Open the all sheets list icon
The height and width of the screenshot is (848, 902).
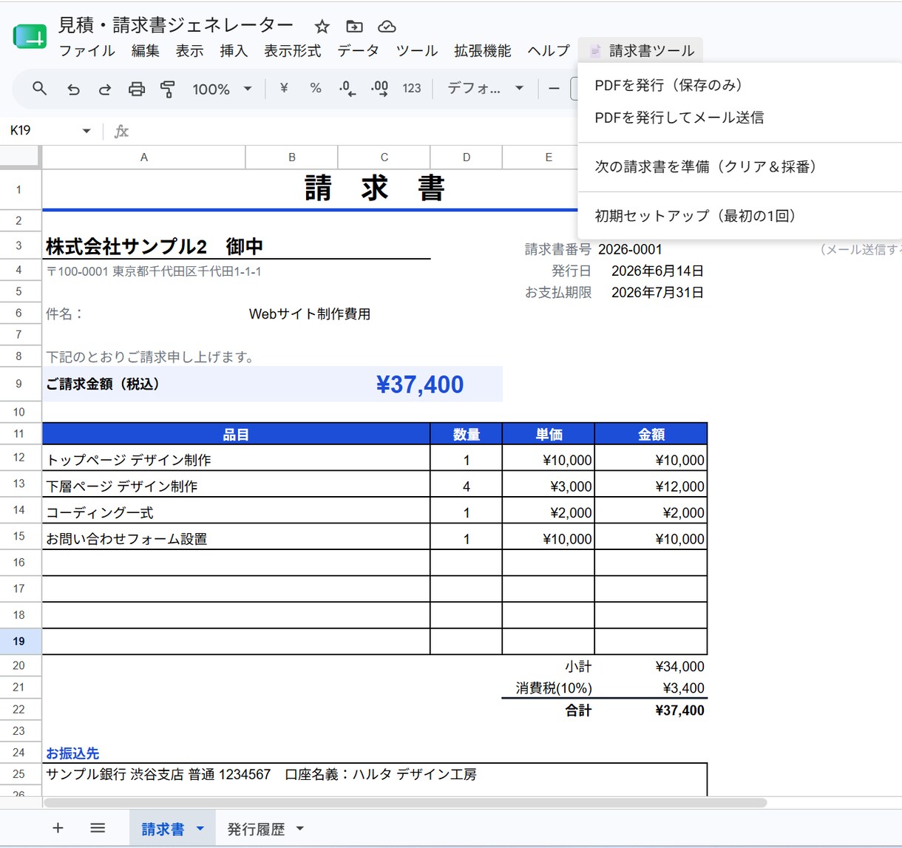[x=98, y=828]
